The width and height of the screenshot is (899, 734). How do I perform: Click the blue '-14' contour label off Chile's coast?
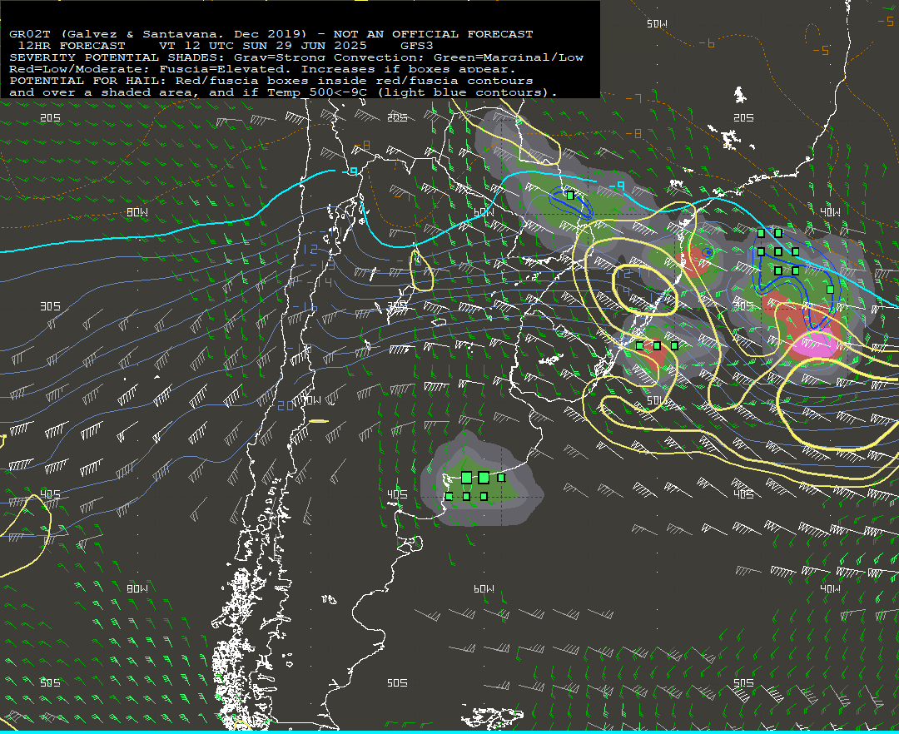[x=319, y=282]
